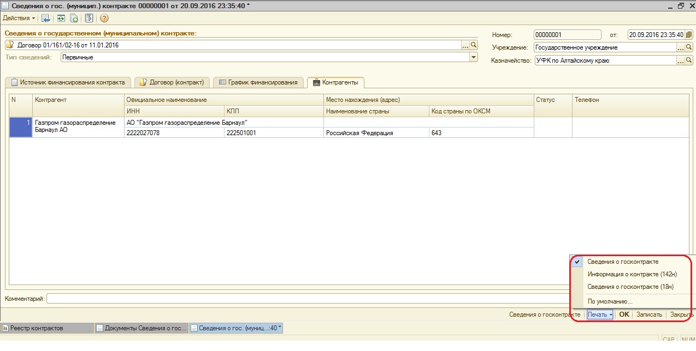
Task: Click the document structure list icon in toolbar
Action: (89, 19)
